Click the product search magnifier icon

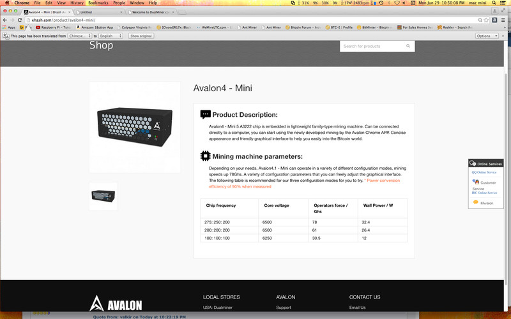(x=408, y=46)
